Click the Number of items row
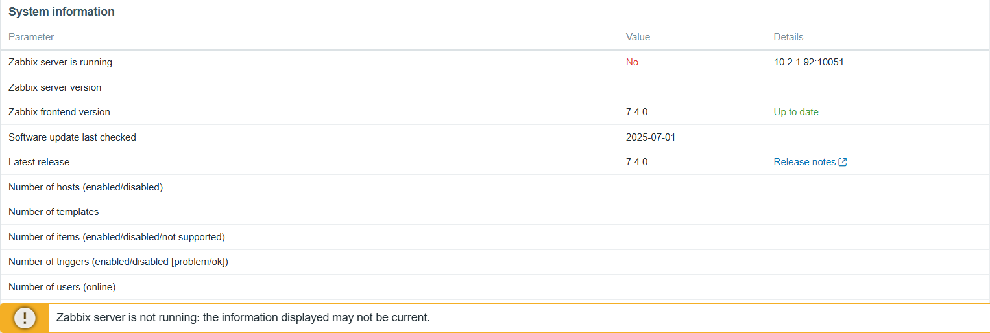The width and height of the screenshot is (990, 333). pos(495,237)
